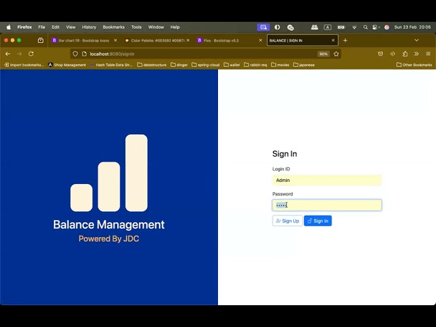The width and height of the screenshot is (436, 327).
Task: List all tabs via chevron dropdown
Action: pyautogui.click(x=416, y=40)
